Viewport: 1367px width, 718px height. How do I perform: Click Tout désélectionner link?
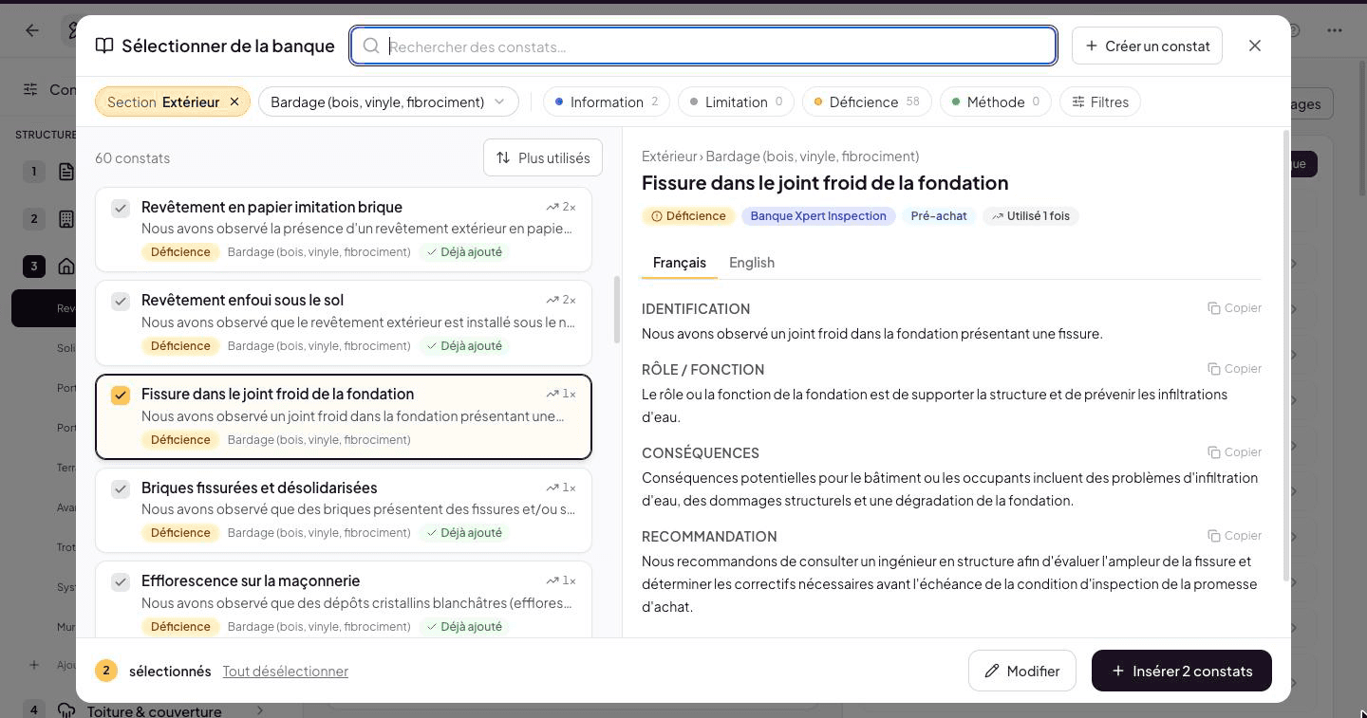point(285,671)
